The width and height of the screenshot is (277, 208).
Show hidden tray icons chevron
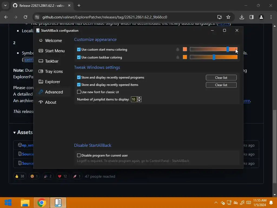[x=216, y=203]
